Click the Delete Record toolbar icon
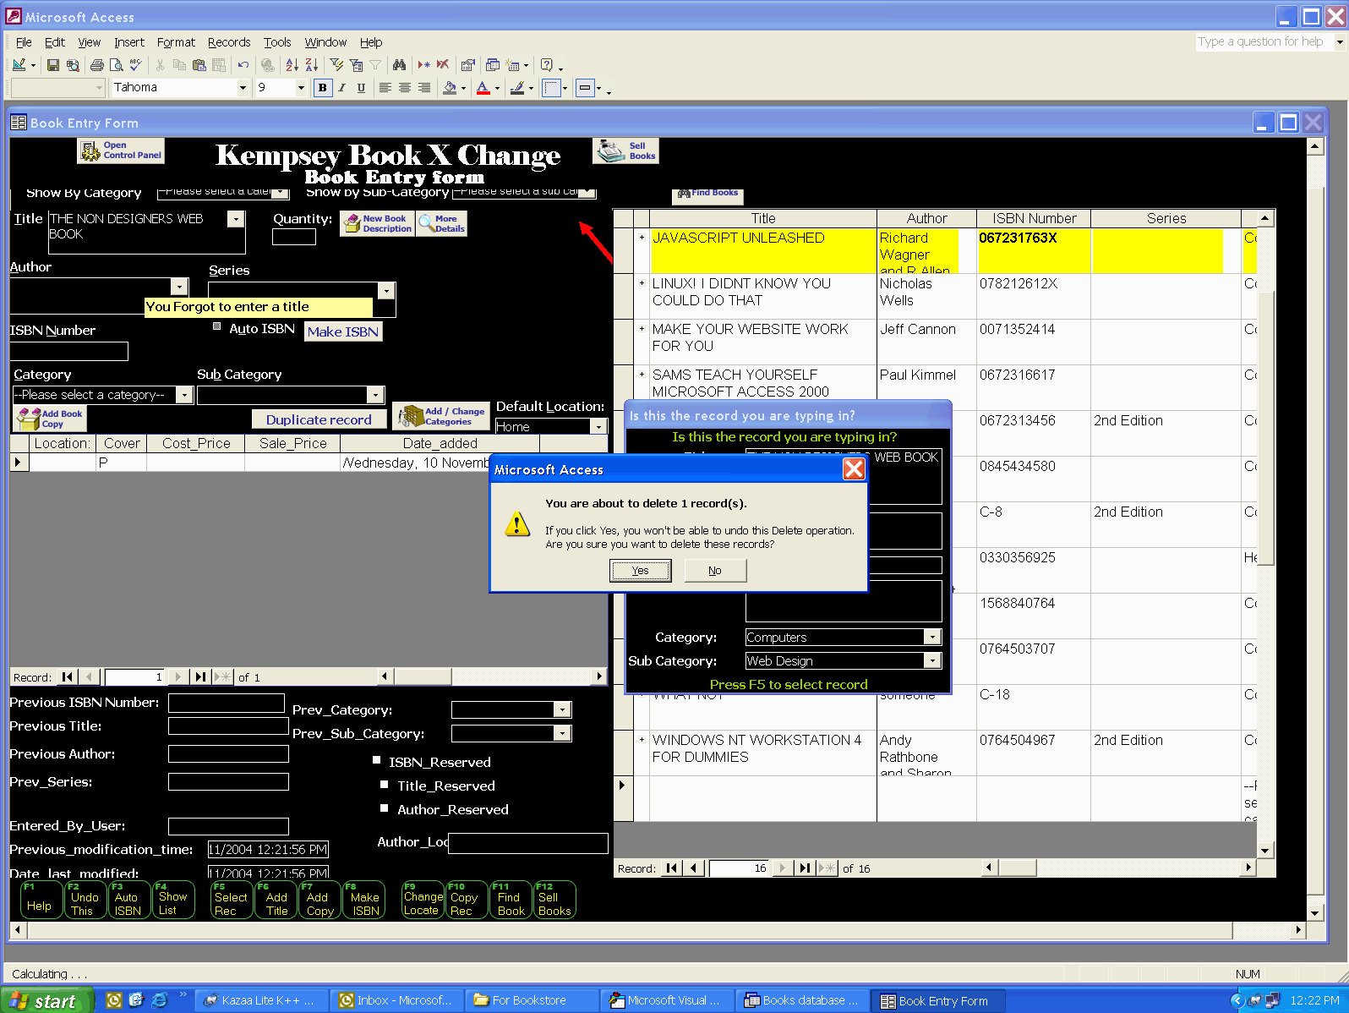 tap(443, 65)
